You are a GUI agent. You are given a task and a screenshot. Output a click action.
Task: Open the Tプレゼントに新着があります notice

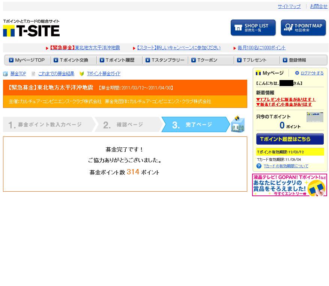pyautogui.click(x=285, y=99)
